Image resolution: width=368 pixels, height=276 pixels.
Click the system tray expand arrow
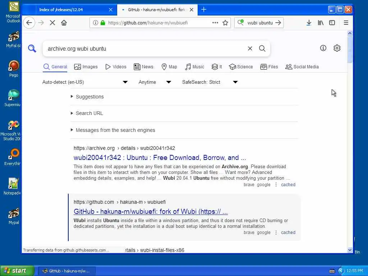pos(341,271)
